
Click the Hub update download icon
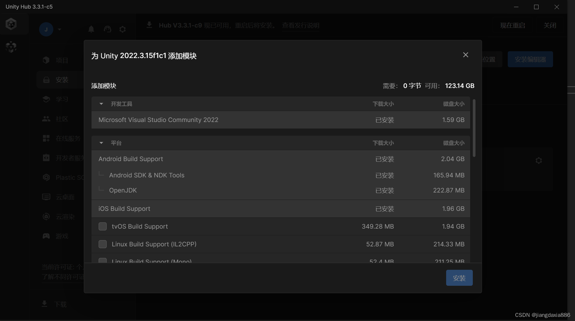tap(149, 25)
